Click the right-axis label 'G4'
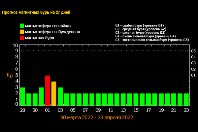The height and width of the screenshot is (132, 198). 193,57
